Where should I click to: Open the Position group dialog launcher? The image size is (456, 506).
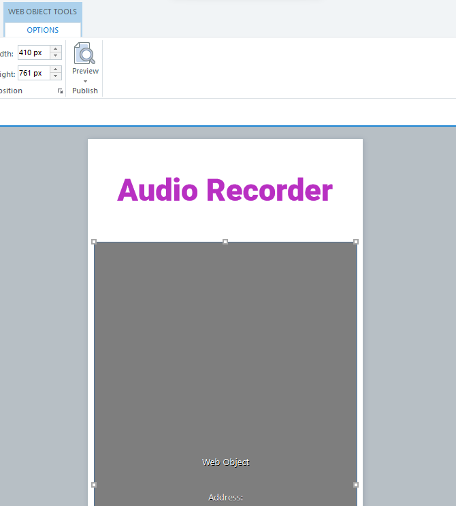(x=60, y=91)
